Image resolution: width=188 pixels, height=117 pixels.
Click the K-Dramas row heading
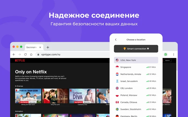pos(19,86)
